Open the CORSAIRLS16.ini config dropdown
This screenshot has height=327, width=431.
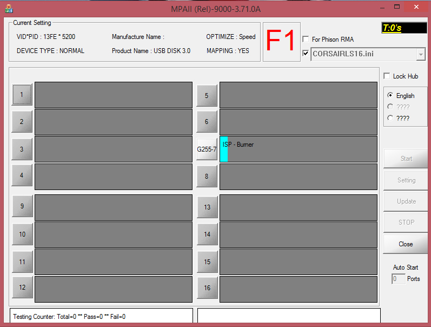[x=420, y=54]
